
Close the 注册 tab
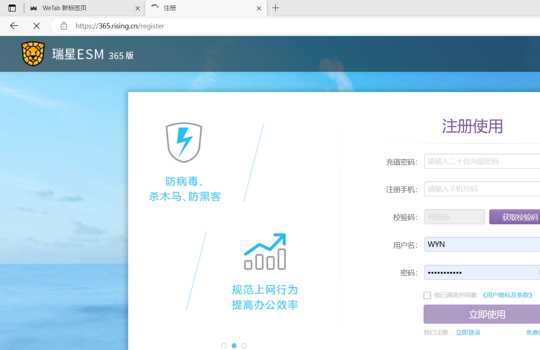coord(259,8)
